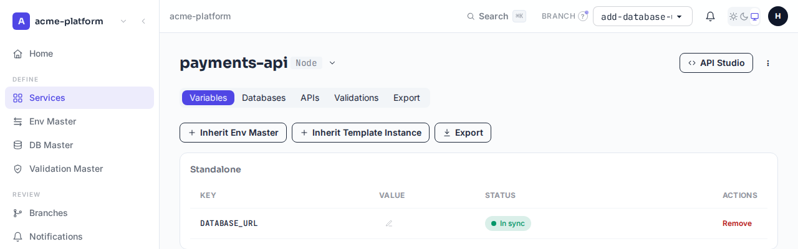Open the user avatar H menu
Image resolution: width=798 pixels, height=249 pixels.
(x=778, y=16)
